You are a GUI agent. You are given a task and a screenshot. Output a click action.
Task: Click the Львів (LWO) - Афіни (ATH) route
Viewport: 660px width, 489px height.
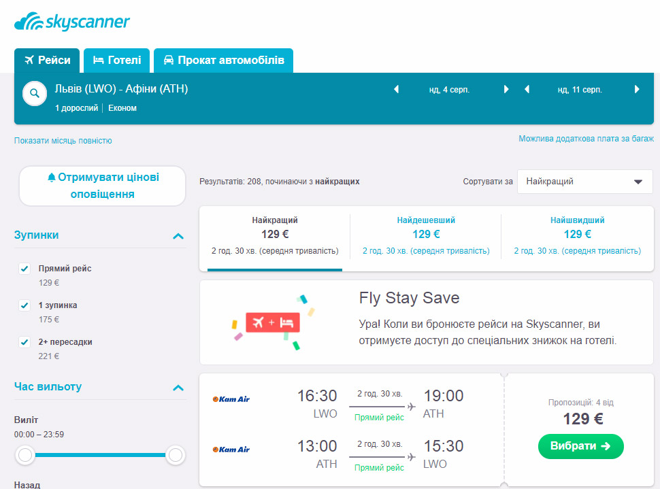pos(121,89)
